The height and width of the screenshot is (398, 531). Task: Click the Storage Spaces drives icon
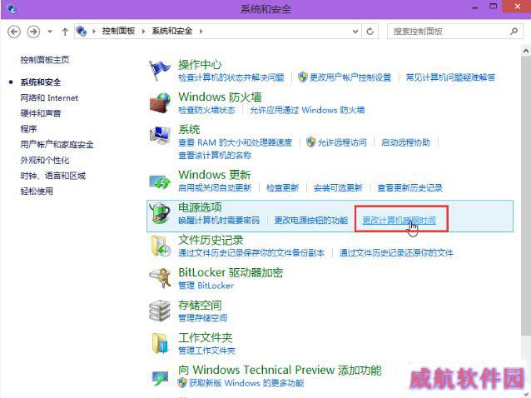(159, 311)
